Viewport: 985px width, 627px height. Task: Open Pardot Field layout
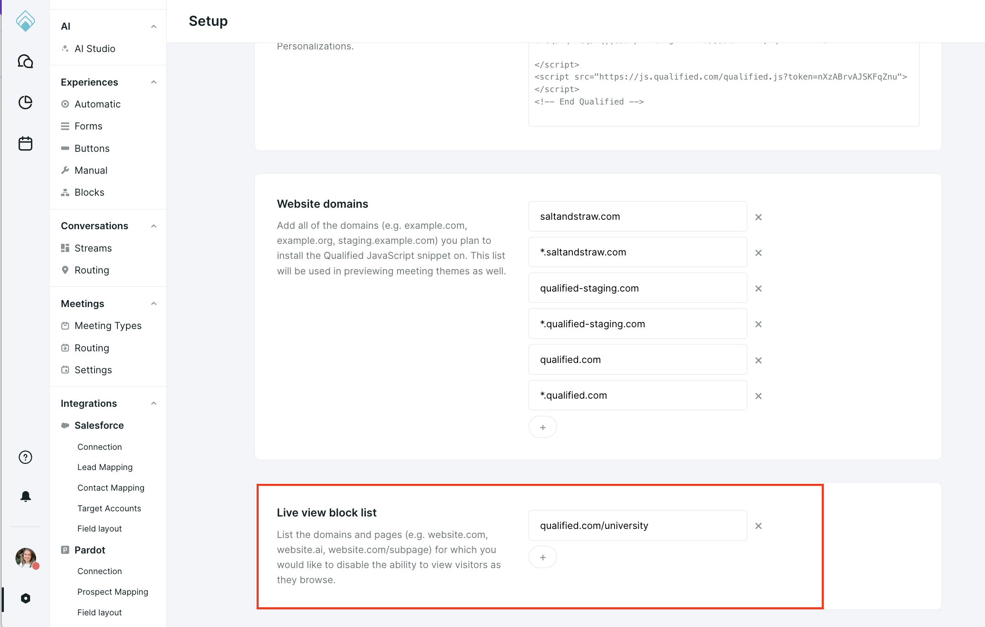click(99, 612)
